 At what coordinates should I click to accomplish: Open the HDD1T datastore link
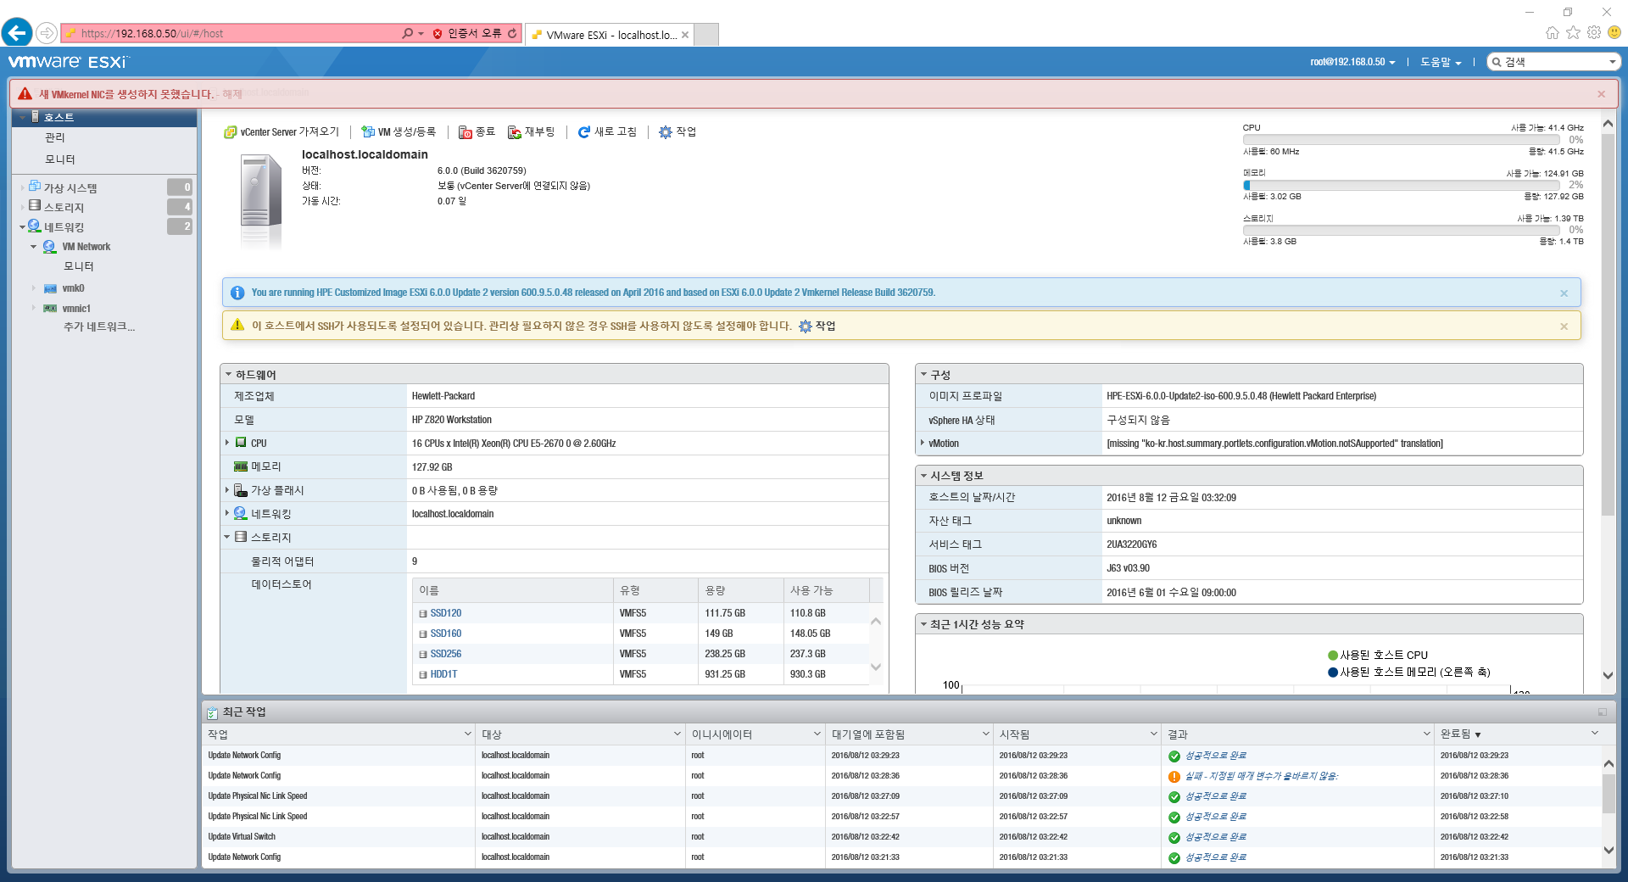coord(443,674)
